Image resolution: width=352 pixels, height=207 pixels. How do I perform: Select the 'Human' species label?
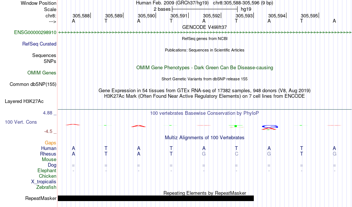tap(49, 148)
